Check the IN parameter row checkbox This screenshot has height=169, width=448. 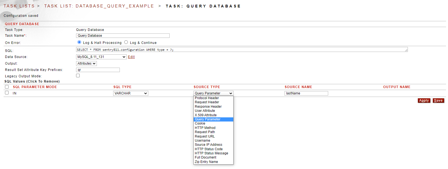7,93
